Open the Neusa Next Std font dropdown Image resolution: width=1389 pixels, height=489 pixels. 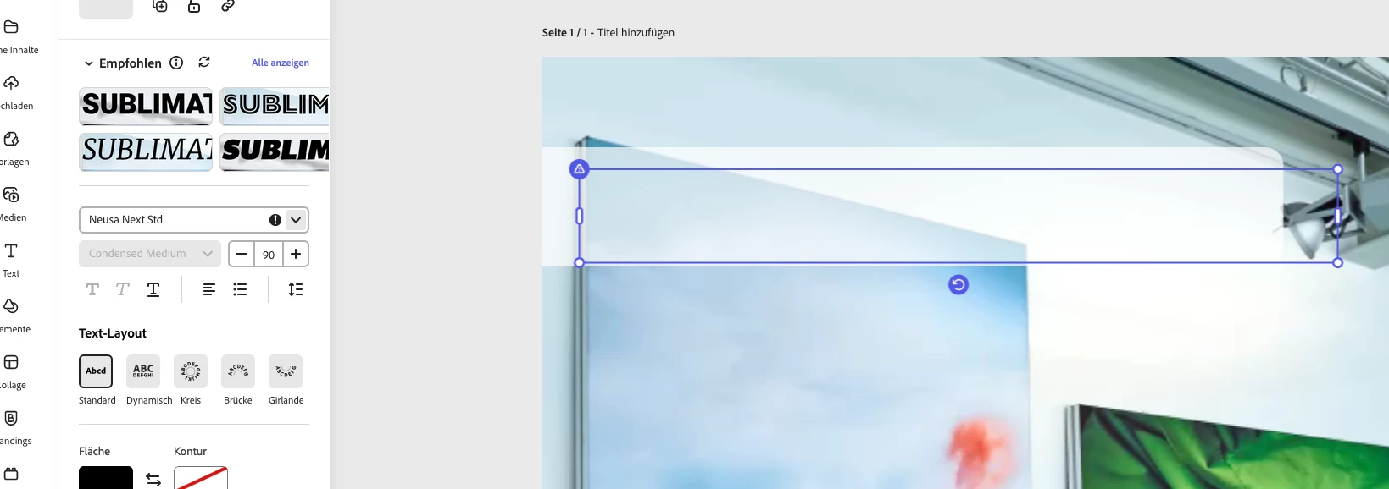pos(296,220)
